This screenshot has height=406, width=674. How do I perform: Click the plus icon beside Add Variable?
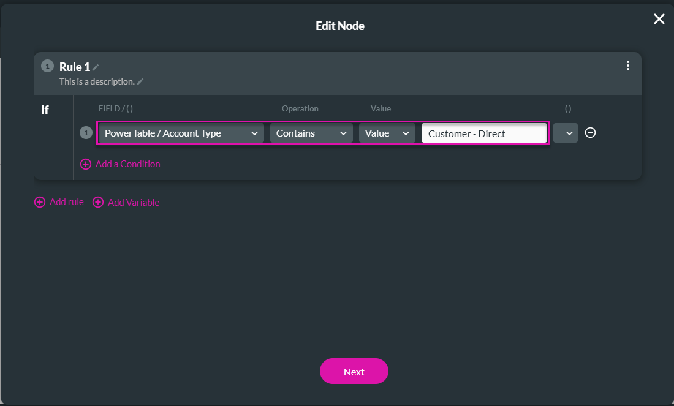click(x=99, y=202)
